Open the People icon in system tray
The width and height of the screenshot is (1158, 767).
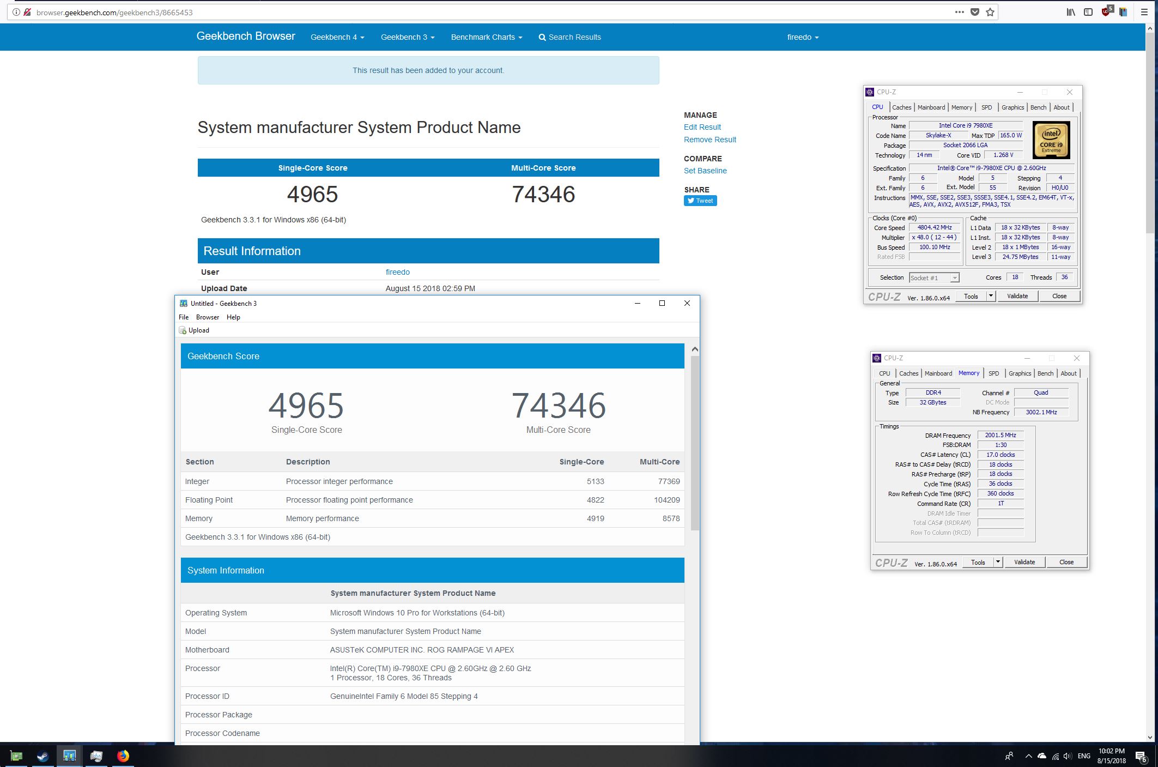click(1009, 756)
